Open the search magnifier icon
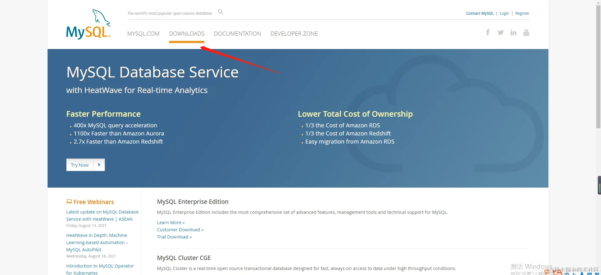This screenshot has height=275, width=601. [x=221, y=12]
